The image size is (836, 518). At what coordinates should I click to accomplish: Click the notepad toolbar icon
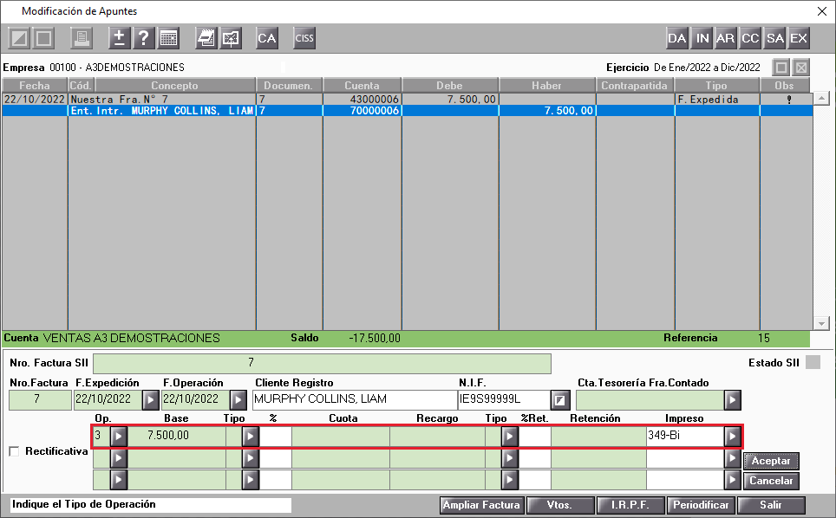[x=206, y=38]
